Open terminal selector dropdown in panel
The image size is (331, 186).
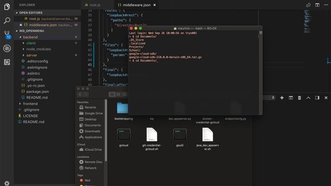point(269,98)
